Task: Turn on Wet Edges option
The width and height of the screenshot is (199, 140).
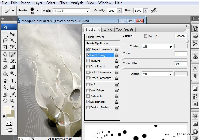Action: point(88,90)
